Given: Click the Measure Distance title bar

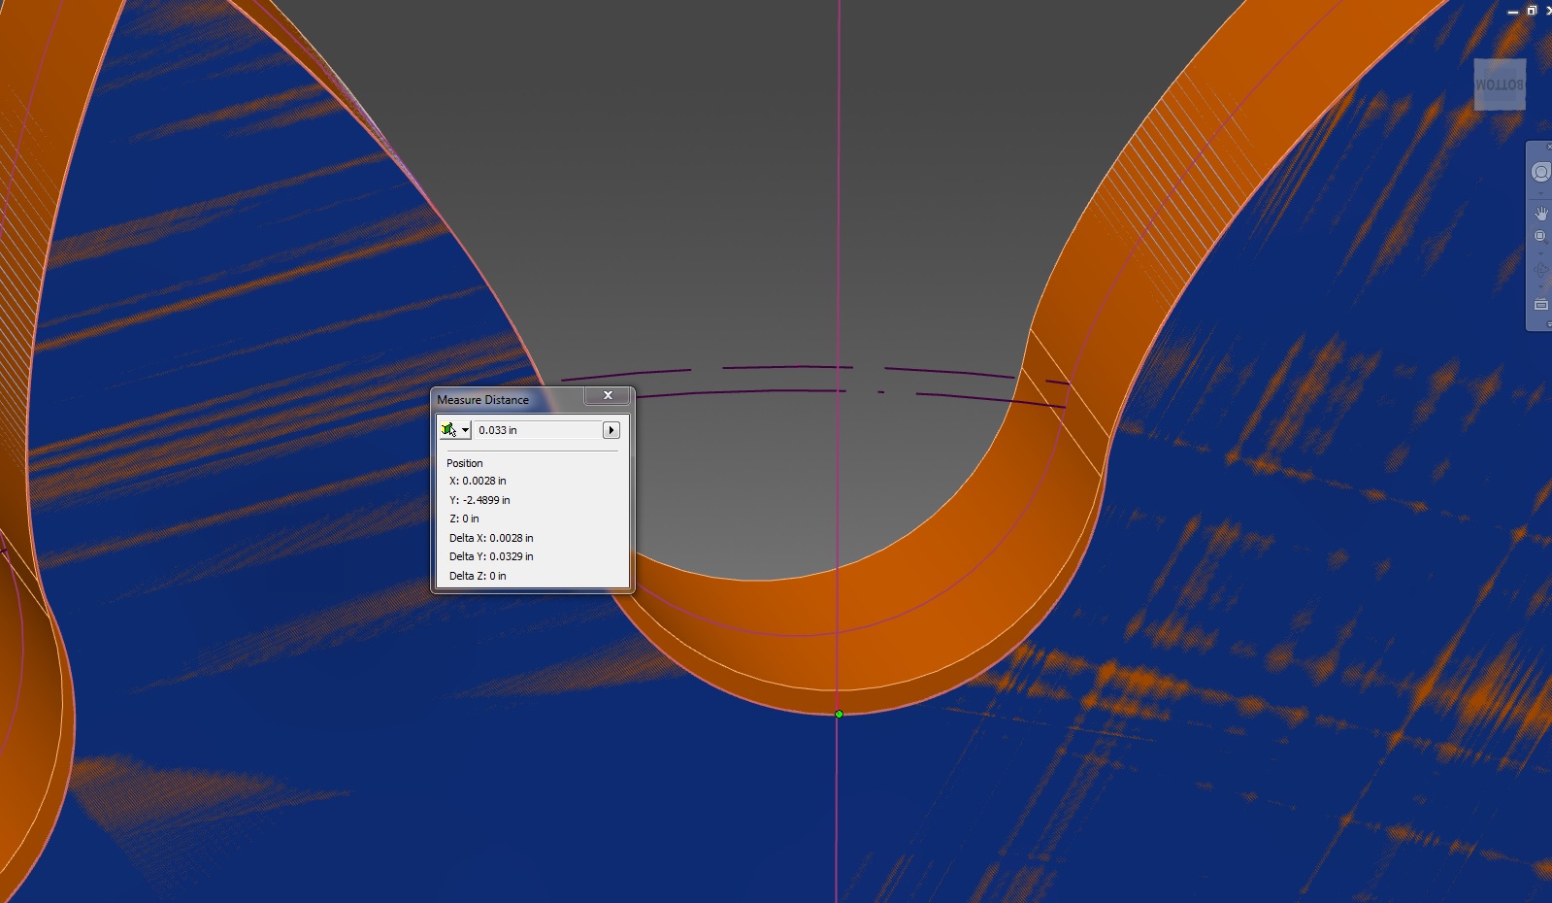Looking at the screenshot, I should tap(505, 399).
